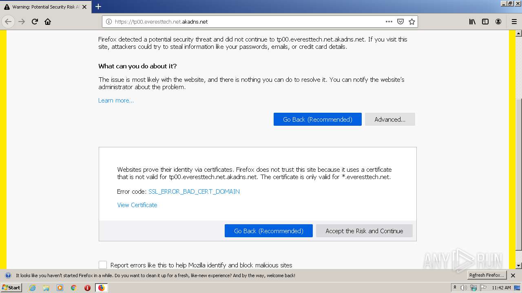Switch to Firefox taskbar button
The image size is (522, 293).
pos(101,288)
